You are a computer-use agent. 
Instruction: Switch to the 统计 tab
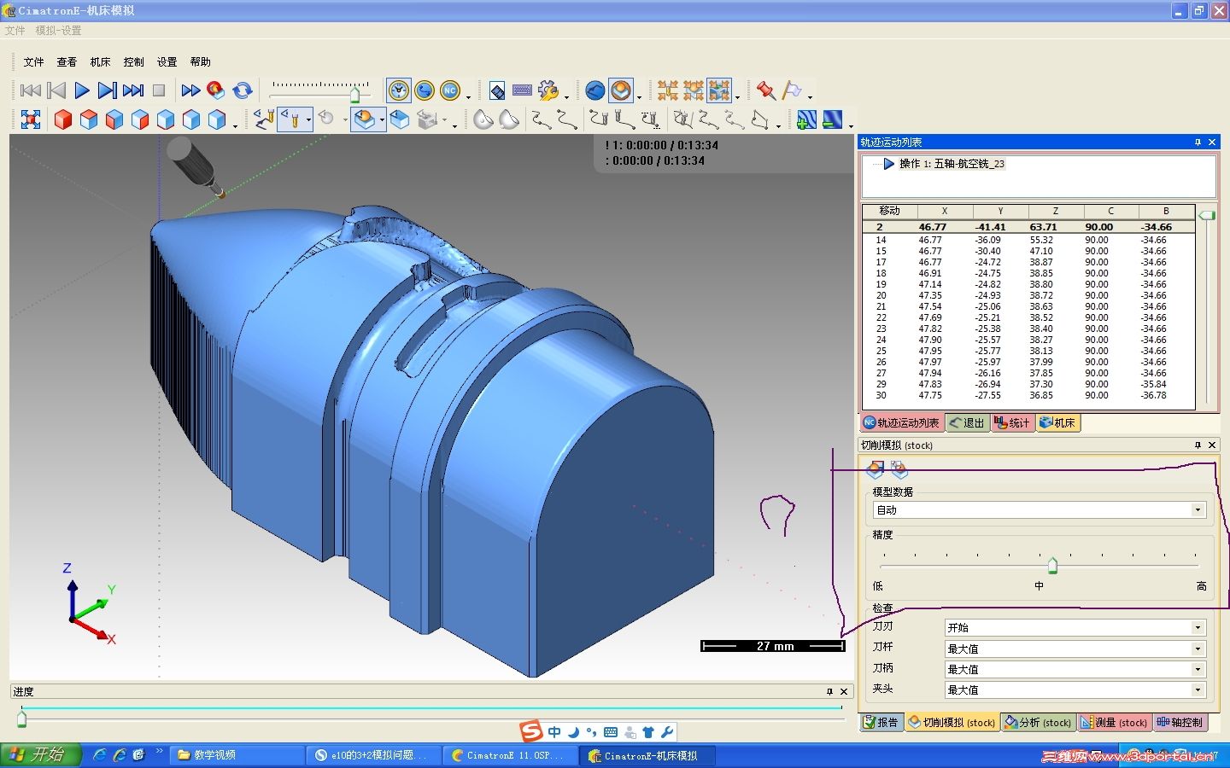1013,423
